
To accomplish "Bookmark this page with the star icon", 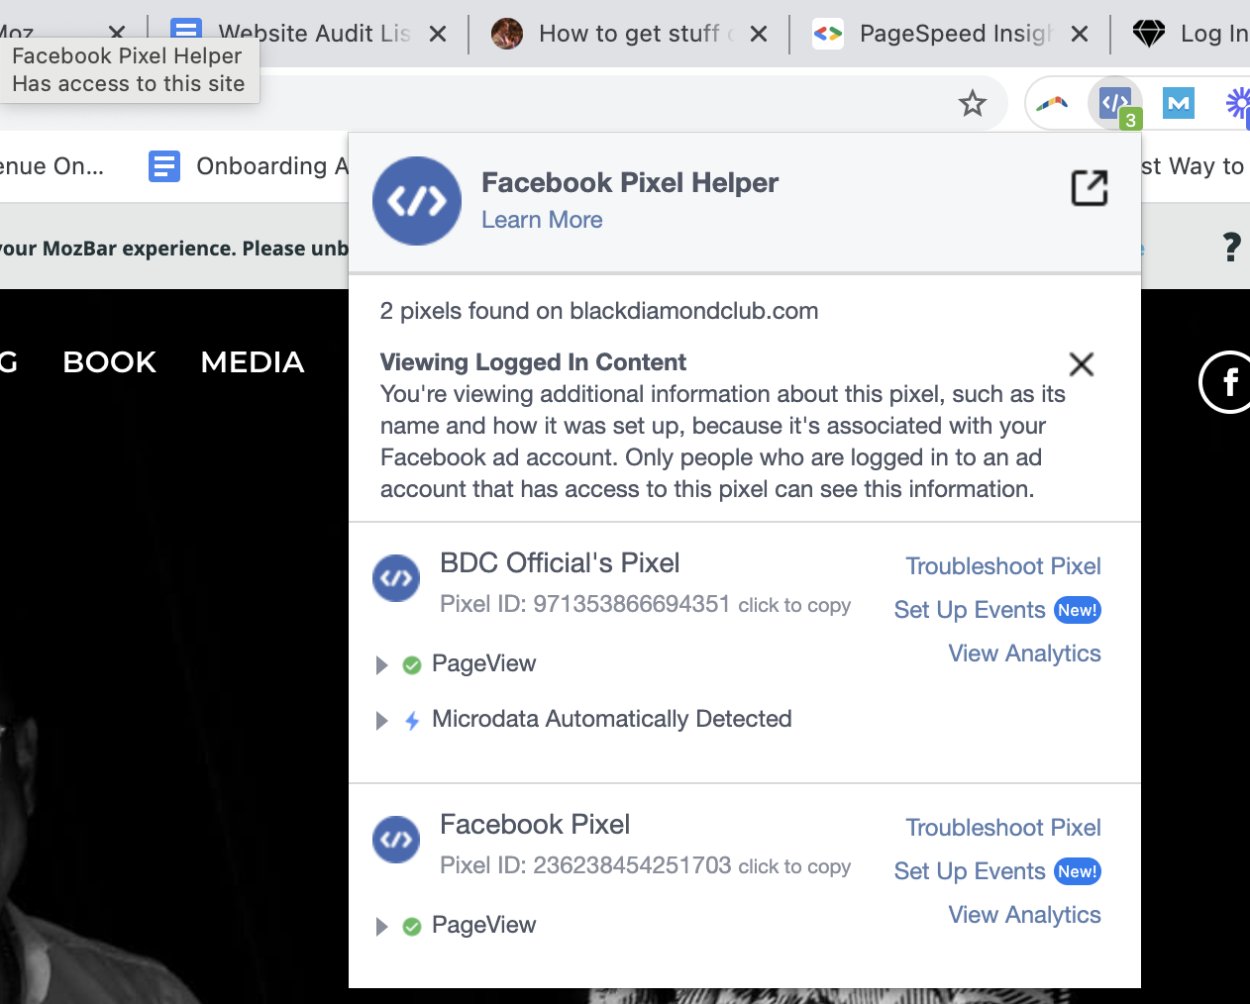I will tap(973, 103).
